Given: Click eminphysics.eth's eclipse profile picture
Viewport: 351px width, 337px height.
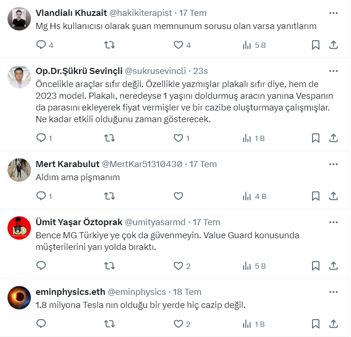Looking at the screenshot, I should click(19, 298).
